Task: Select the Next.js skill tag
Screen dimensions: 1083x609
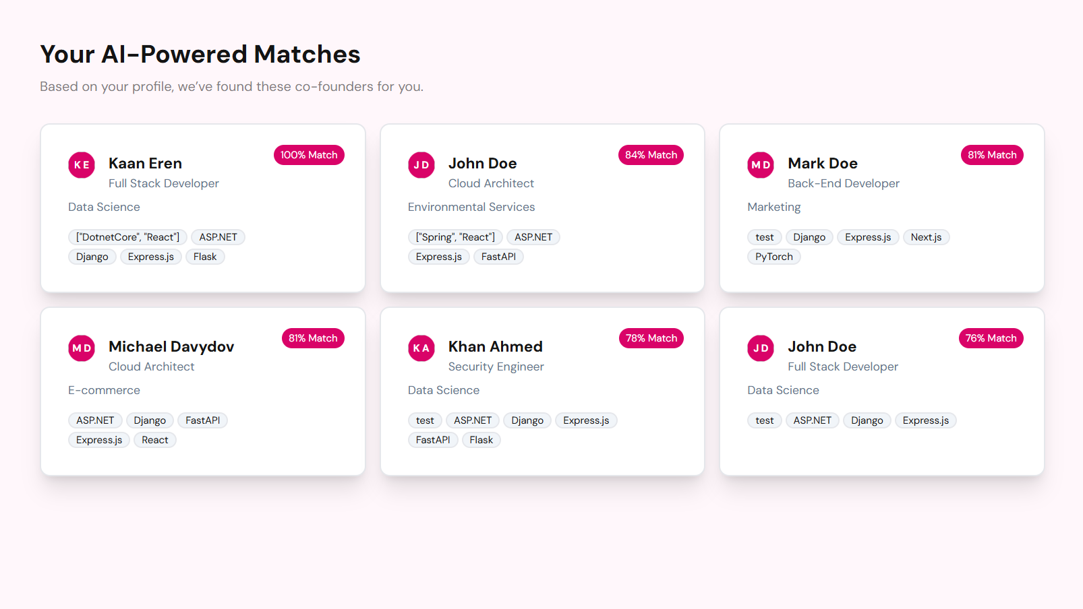Action: pyautogui.click(x=926, y=237)
